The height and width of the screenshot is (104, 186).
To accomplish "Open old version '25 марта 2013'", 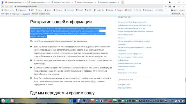I will click(124, 85).
